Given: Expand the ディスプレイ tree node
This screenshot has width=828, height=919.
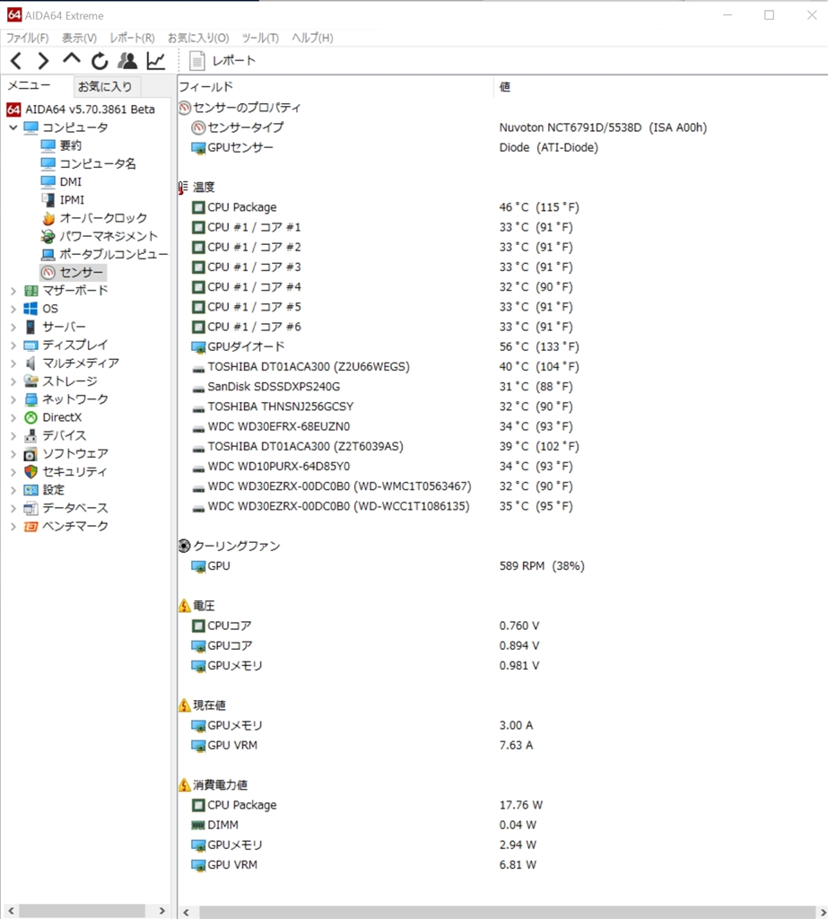Looking at the screenshot, I should click(x=13, y=346).
